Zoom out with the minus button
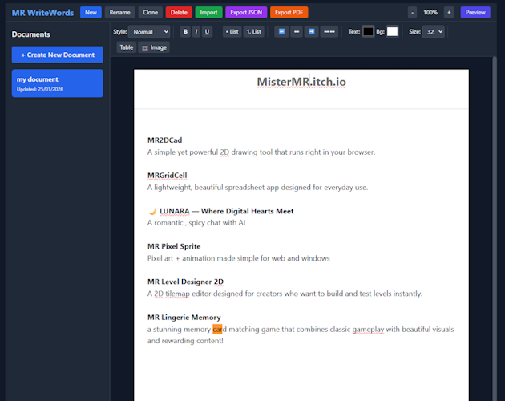505x401 pixels. [x=412, y=13]
